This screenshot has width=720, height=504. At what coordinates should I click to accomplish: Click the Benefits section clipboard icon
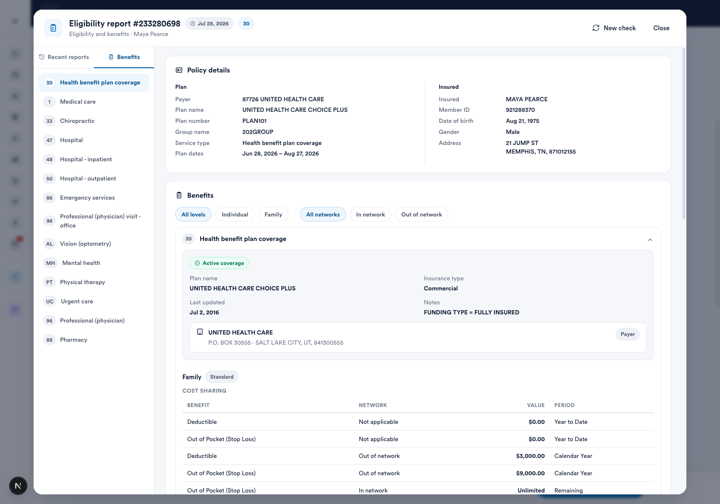179,195
